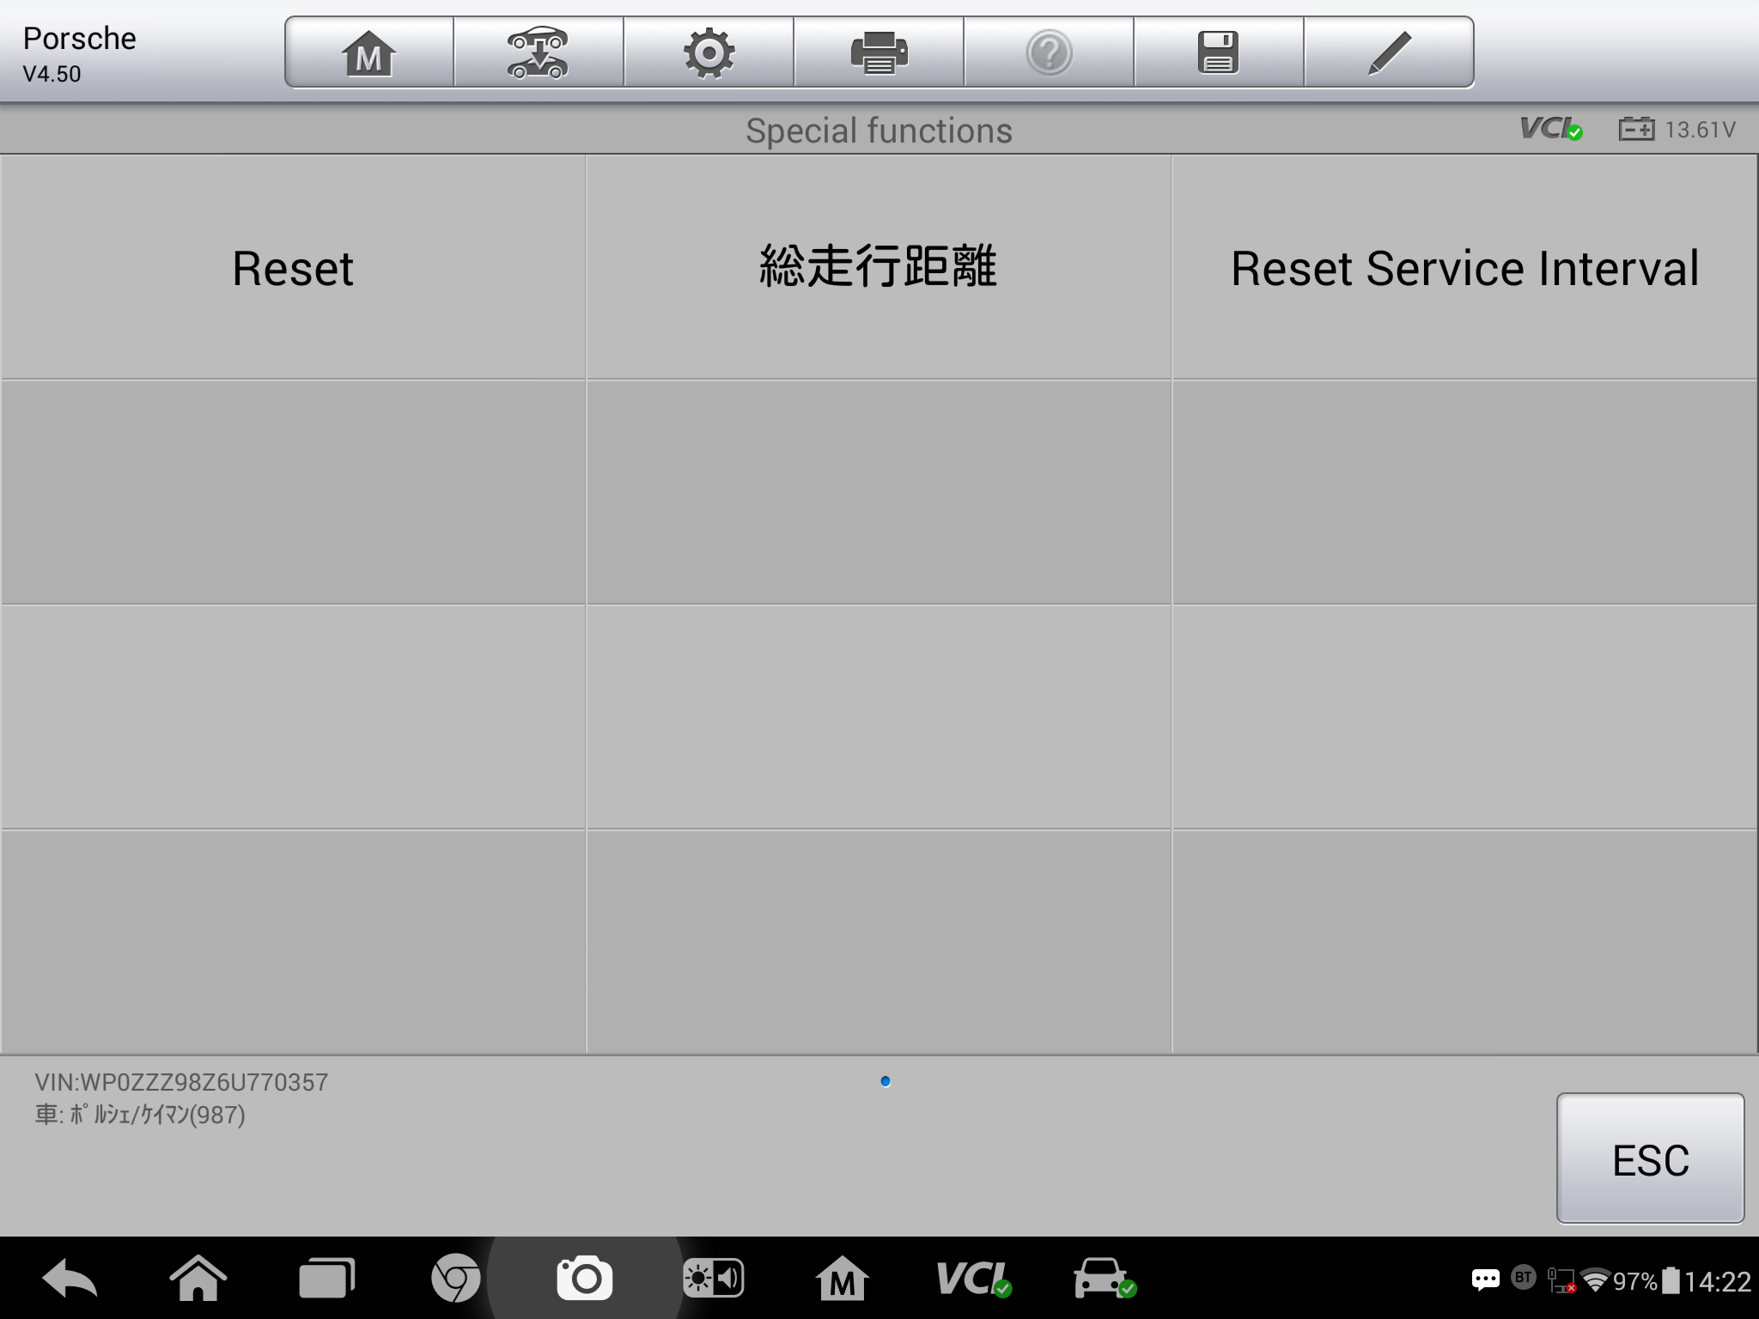Click the print icon in toolbar
The image size is (1759, 1319).
click(x=879, y=53)
